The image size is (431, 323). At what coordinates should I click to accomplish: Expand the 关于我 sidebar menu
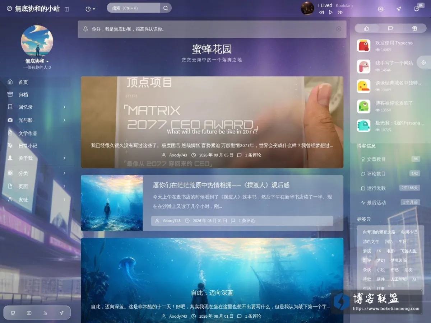pyautogui.click(x=37, y=158)
